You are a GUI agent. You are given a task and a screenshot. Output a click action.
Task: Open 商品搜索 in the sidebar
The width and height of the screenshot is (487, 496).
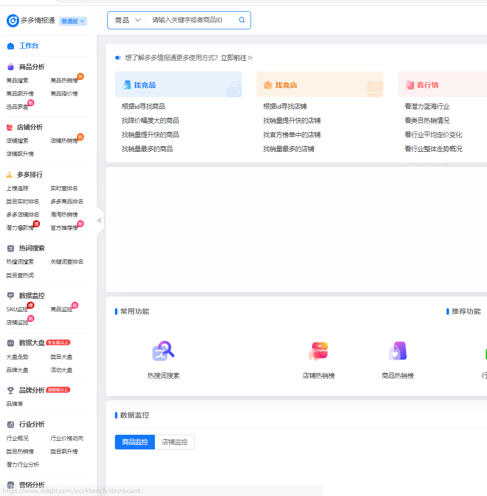click(x=17, y=80)
